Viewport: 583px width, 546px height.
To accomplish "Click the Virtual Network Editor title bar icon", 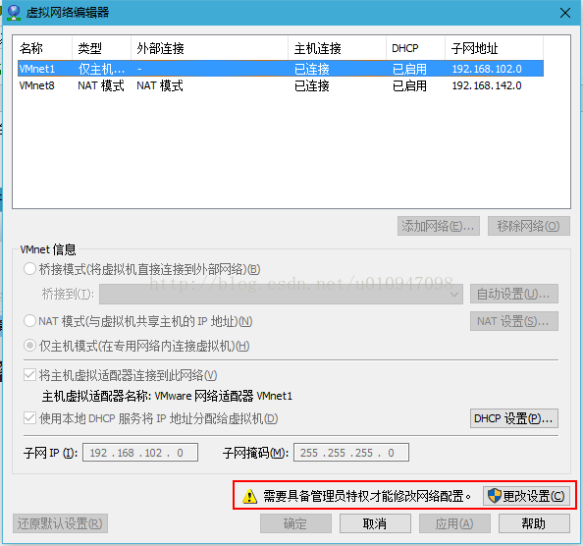I will coord(14,13).
